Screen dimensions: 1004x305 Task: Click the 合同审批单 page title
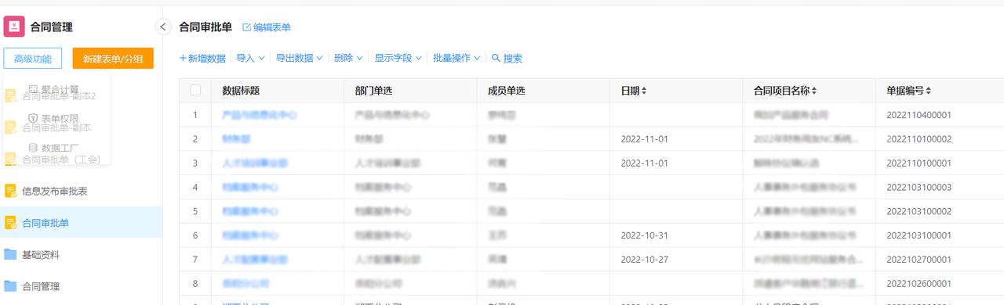206,27
